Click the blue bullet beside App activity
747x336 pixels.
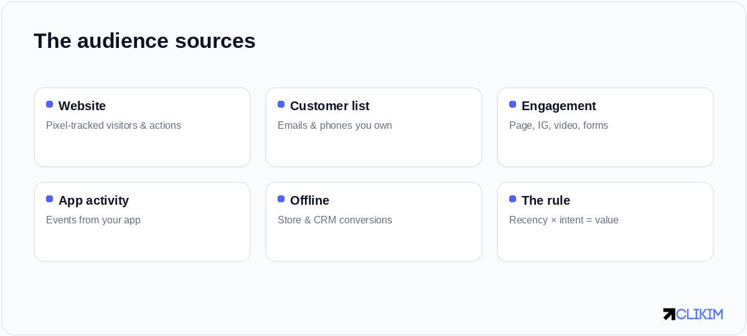50,199
